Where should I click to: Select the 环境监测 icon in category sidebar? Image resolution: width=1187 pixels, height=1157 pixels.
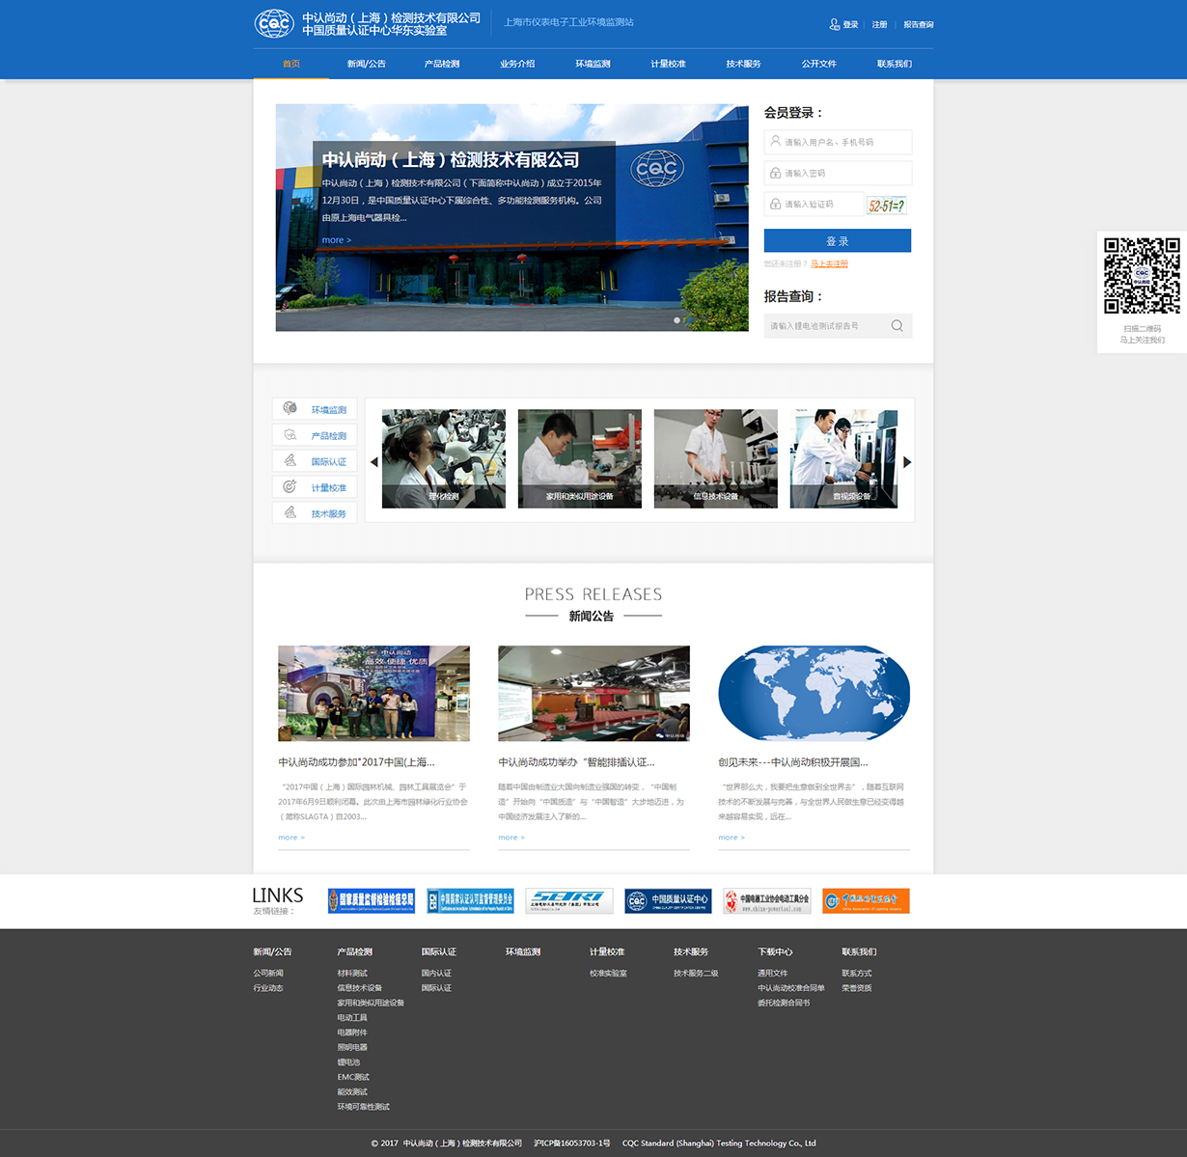[x=290, y=408]
